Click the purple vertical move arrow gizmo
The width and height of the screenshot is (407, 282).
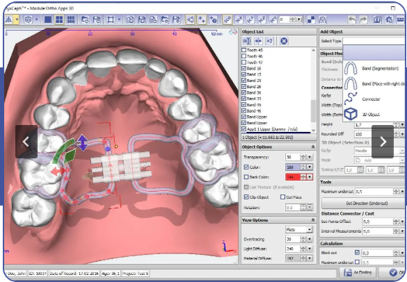point(83,142)
